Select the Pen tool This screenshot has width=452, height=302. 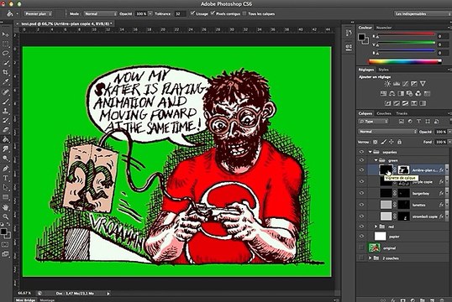click(6, 168)
